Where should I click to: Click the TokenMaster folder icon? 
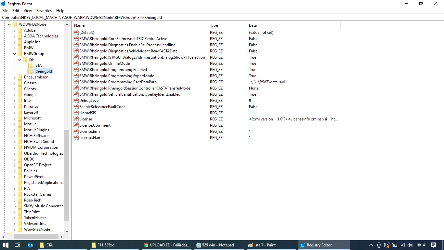coord(20,218)
